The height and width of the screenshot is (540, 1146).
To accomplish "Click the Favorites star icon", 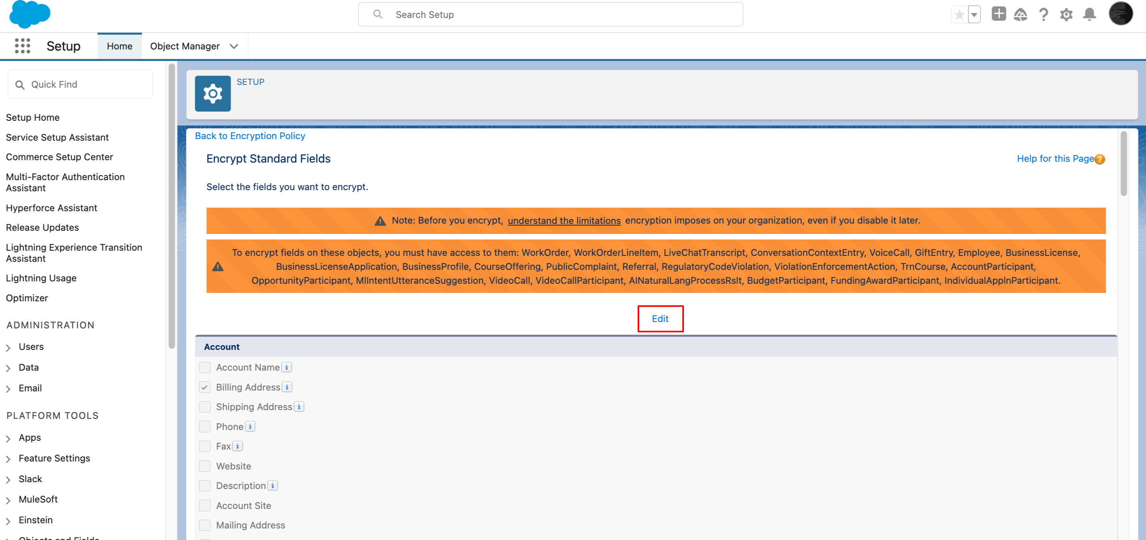I will click(x=959, y=15).
